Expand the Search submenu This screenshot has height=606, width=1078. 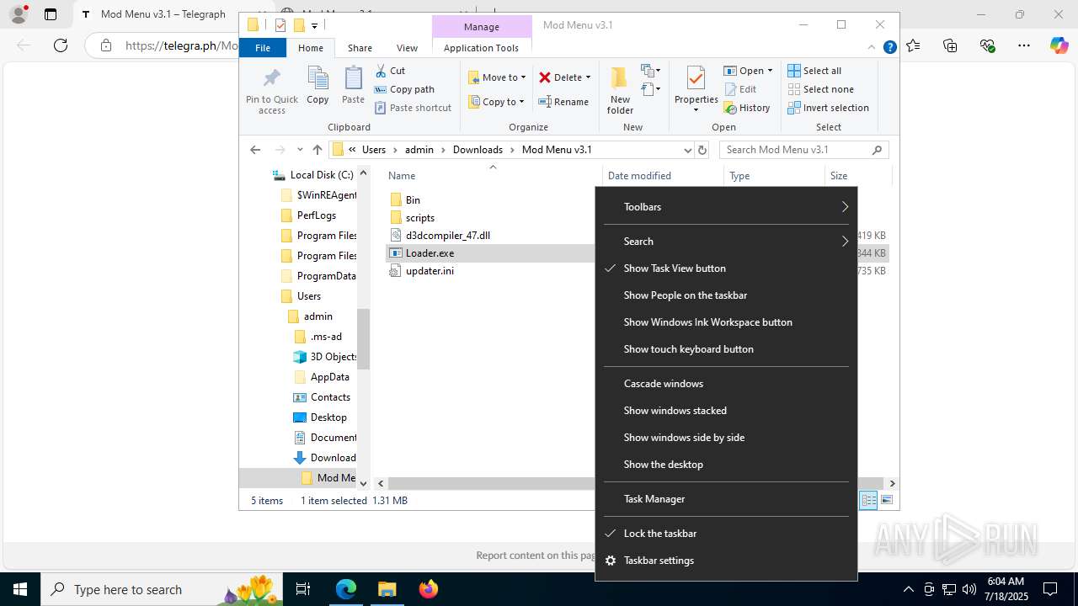pos(726,242)
